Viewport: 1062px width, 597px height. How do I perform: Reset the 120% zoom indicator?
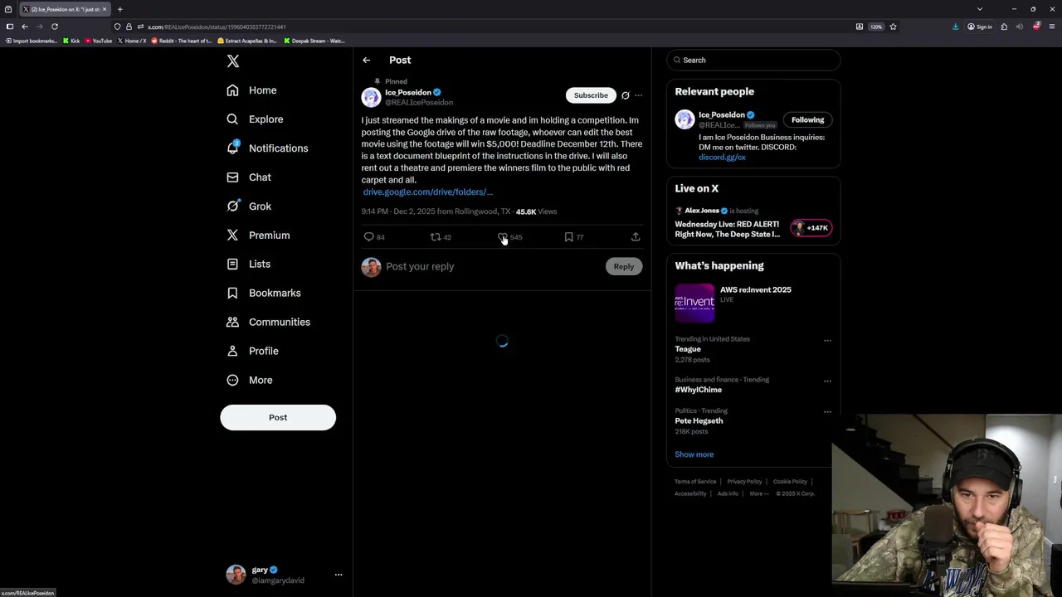876,27
